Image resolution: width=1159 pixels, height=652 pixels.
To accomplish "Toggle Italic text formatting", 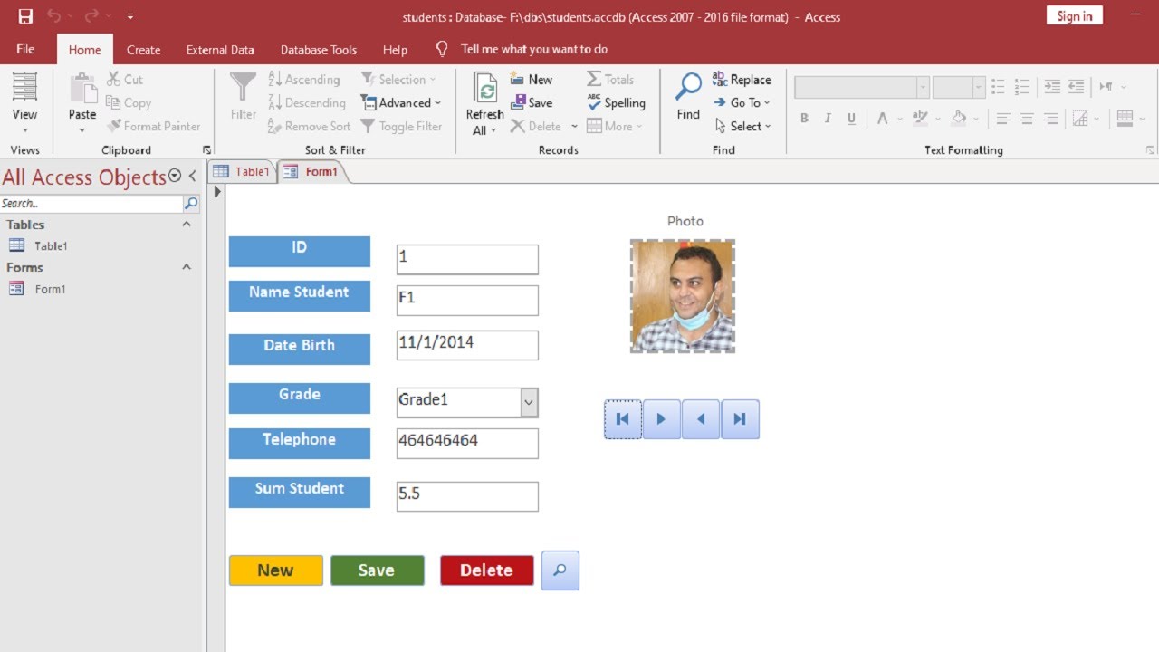I will 828,119.
